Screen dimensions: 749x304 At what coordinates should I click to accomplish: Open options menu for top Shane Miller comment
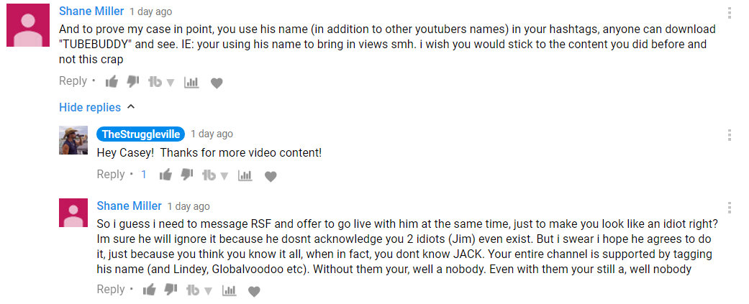(x=730, y=13)
